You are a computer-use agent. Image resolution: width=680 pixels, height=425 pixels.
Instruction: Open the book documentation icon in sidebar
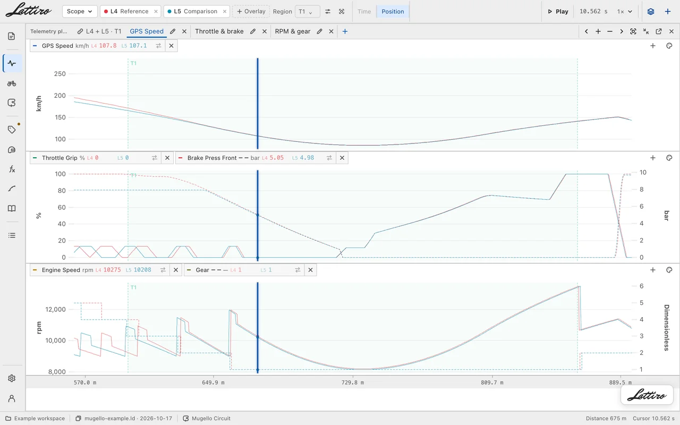(x=12, y=208)
